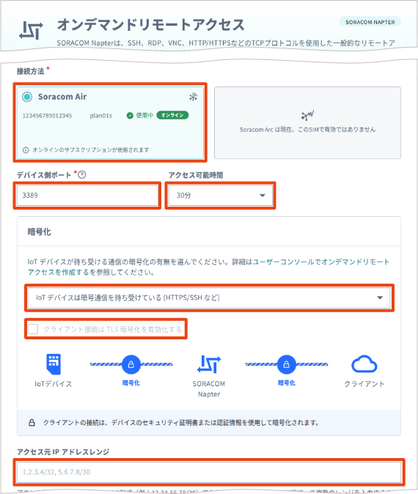Click the green オンライン status badge

(x=172, y=115)
